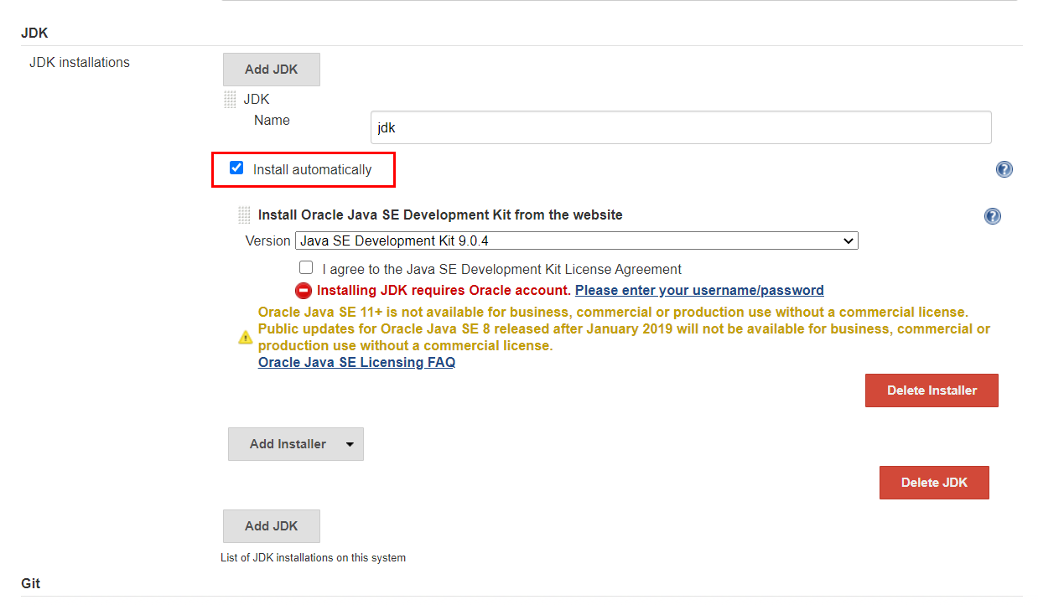The image size is (1038, 605).
Task: Click the bottom Add JDK button
Action: pos(271,526)
